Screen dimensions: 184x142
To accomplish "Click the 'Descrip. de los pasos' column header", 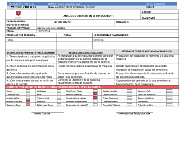I will (31, 53).
